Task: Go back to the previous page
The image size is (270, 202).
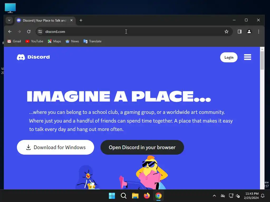Action: click(x=10, y=32)
